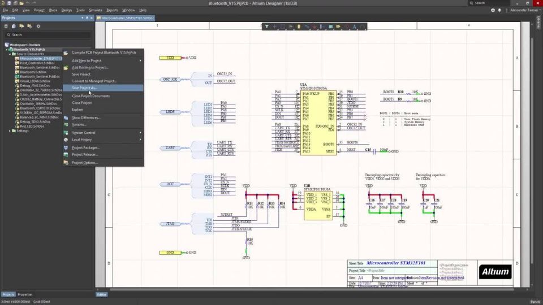Click the selection filter funnel icon
543x305 pixels.
point(266,27)
